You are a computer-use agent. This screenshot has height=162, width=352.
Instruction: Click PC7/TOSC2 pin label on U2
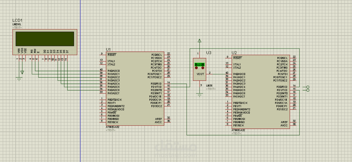(x=281, y=80)
